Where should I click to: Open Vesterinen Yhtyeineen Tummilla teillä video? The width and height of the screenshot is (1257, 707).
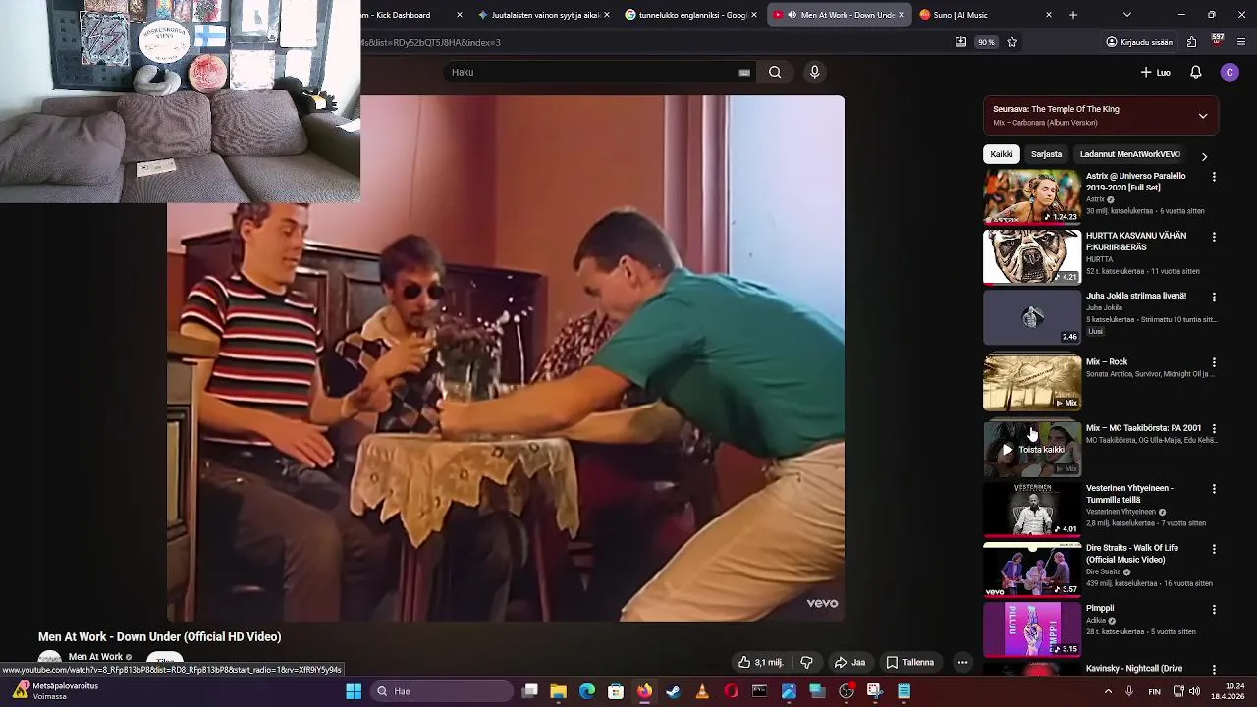coord(1129,494)
